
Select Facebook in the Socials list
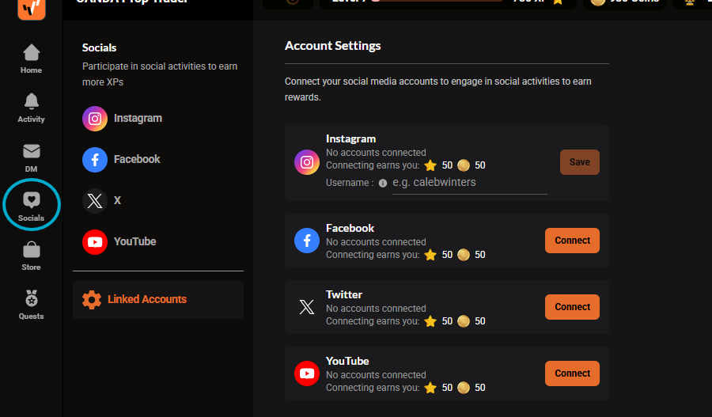121,160
